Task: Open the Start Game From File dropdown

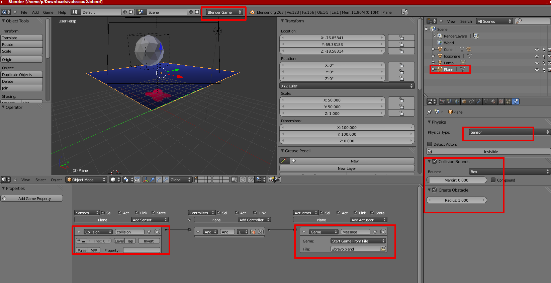Action: [358, 241]
